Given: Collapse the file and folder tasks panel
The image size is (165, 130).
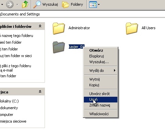Looking at the screenshot, I should click(x=40, y=26).
